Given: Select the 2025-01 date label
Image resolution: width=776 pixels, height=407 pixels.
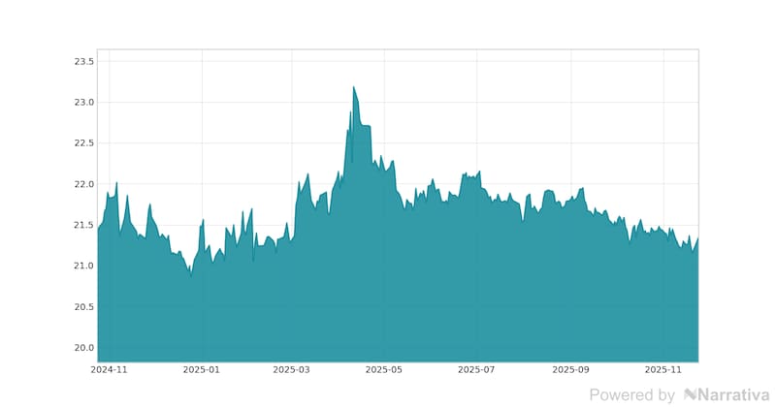Looking at the screenshot, I should pos(202,369).
